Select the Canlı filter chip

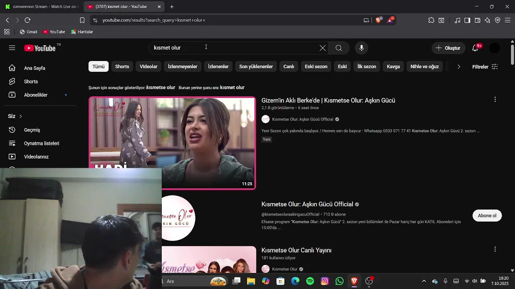[289, 67]
